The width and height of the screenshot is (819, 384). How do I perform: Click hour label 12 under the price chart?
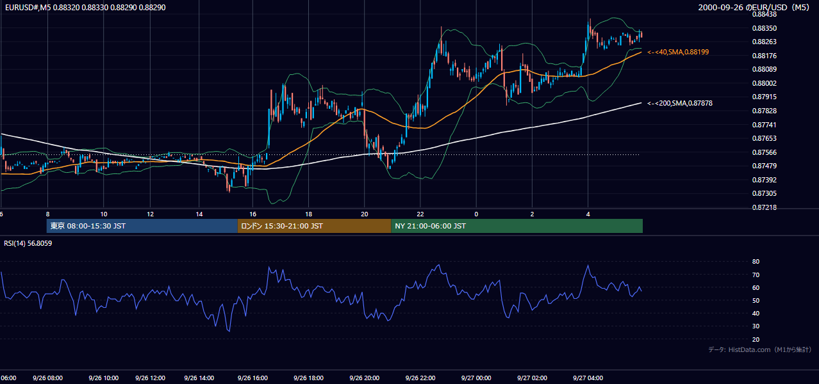point(150,214)
